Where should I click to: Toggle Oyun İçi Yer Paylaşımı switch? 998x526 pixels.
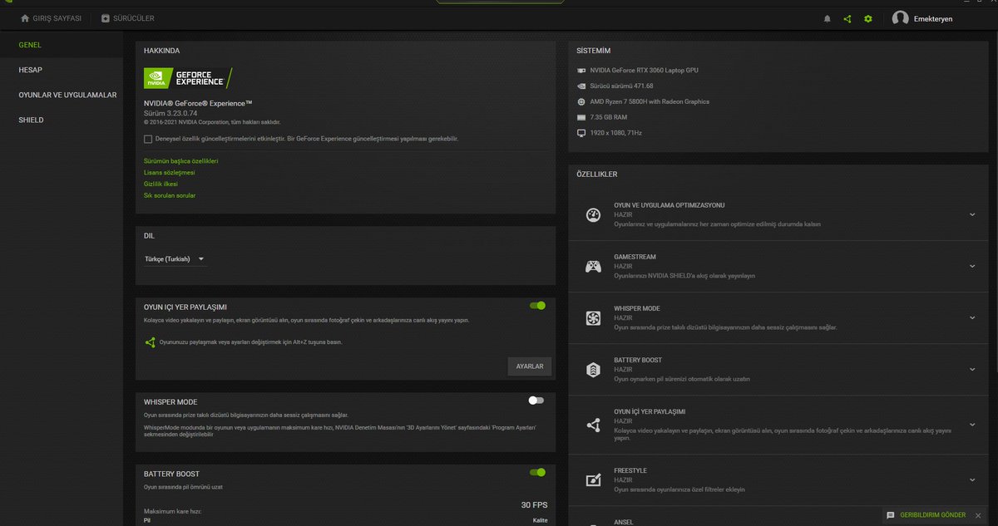click(537, 306)
